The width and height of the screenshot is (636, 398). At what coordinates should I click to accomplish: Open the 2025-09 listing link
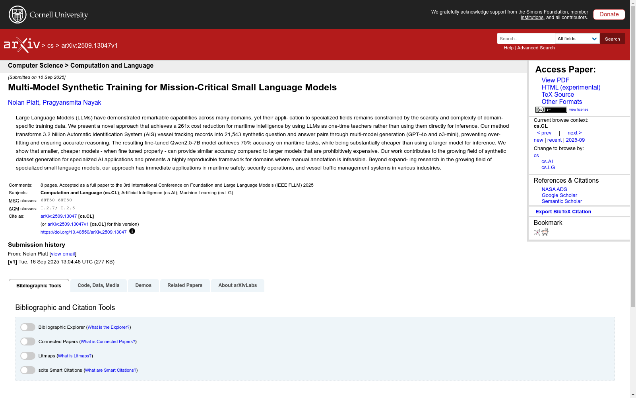(x=575, y=140)
